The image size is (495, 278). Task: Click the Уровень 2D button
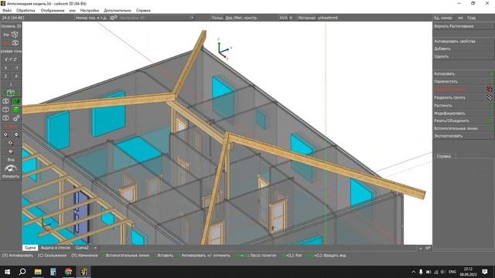[x=11, y=26]
